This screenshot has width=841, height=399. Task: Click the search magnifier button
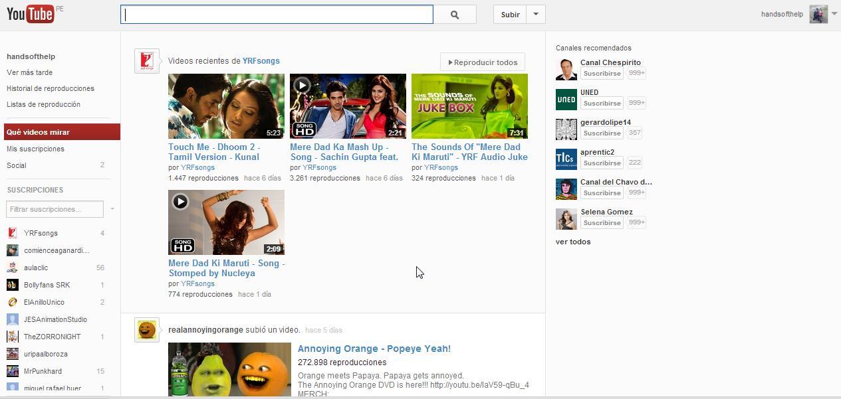pyautogui.click(x=455, y=15)
